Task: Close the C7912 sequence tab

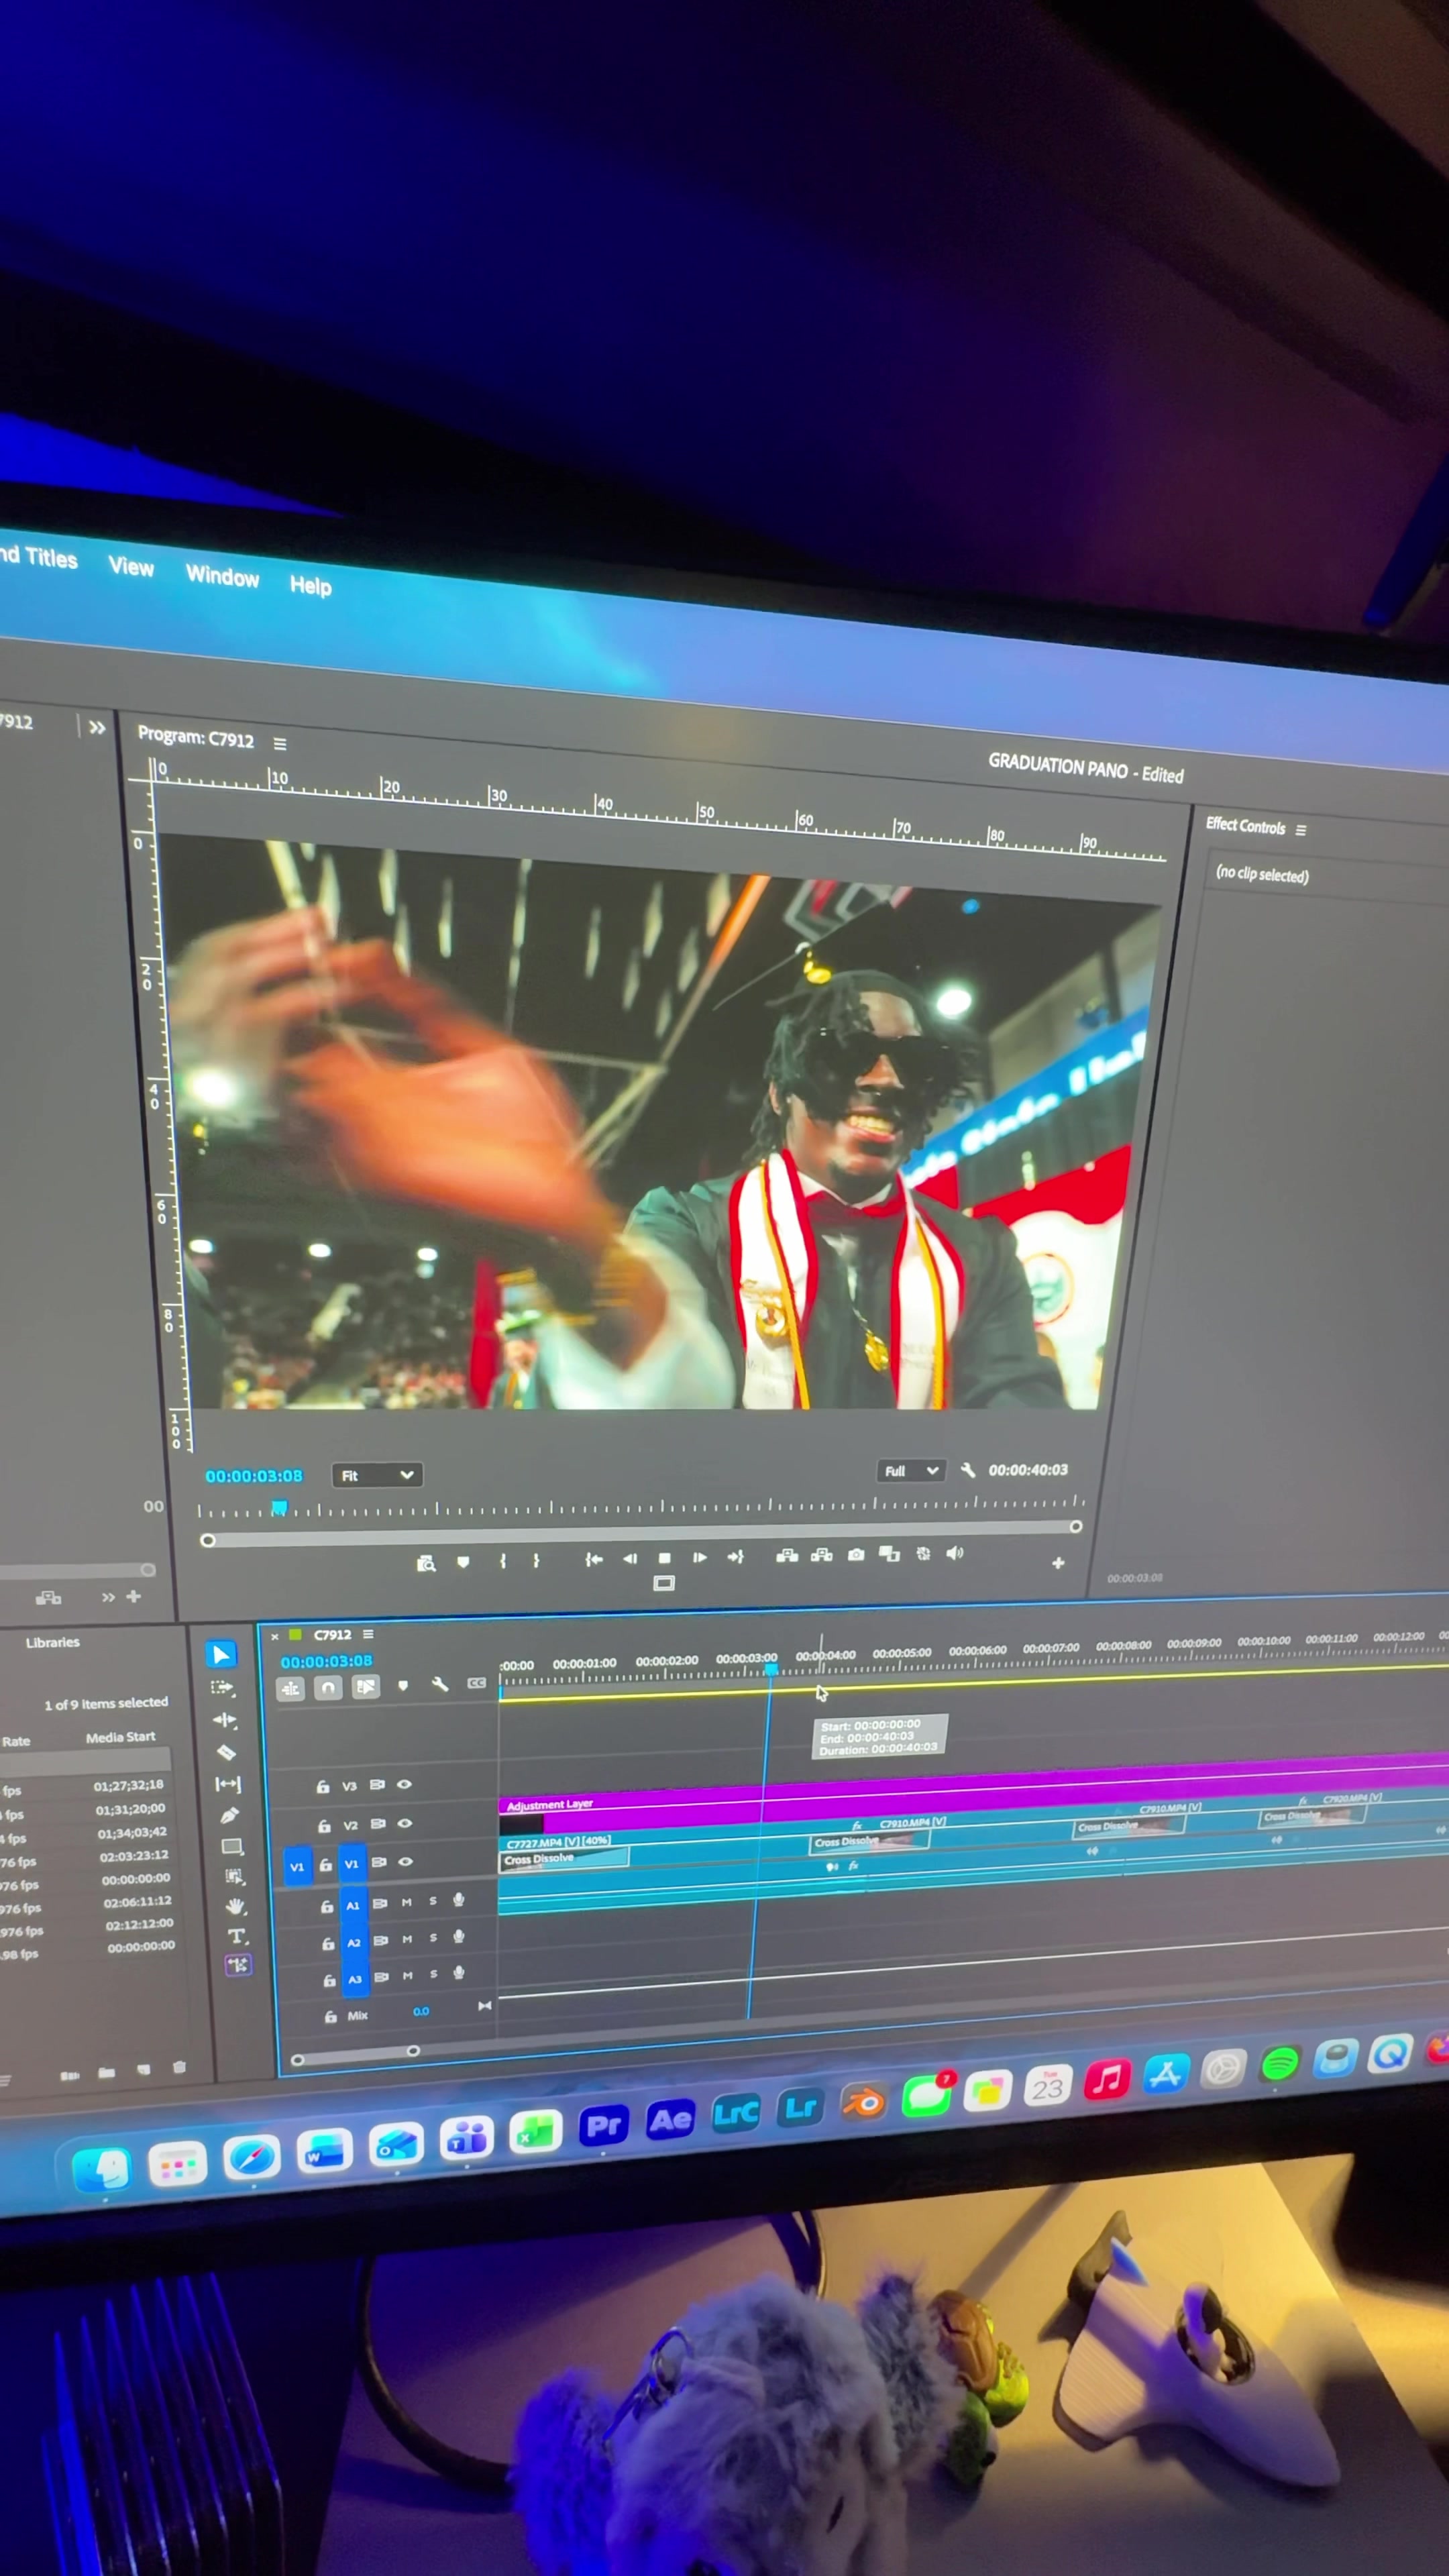Action: 275,1637
